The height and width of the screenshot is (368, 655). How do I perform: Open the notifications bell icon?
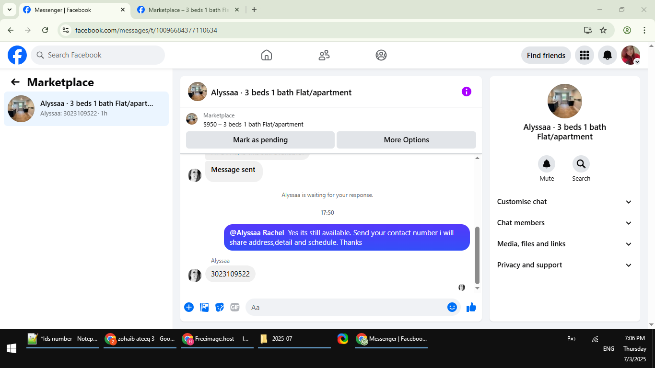[x=608, y=55]
